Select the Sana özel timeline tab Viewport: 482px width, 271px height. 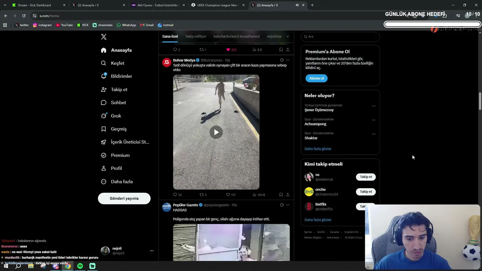[x=170, y=37]
